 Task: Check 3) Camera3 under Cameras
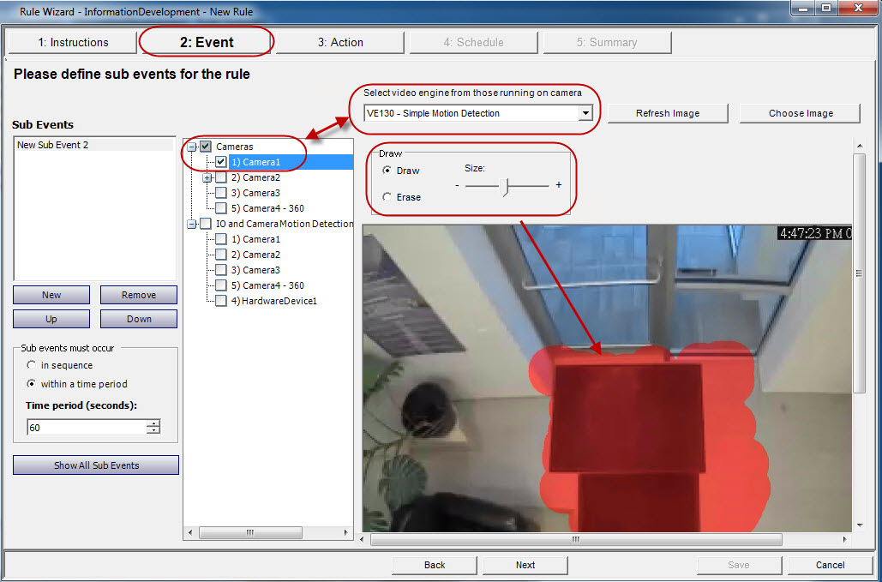point(221,193)
